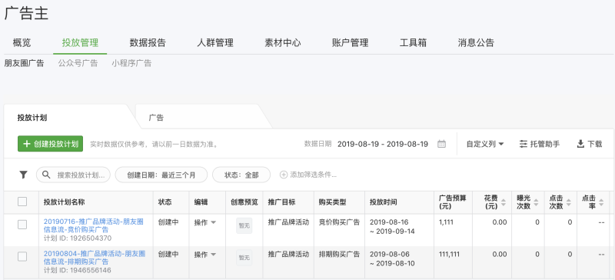Viewport: 615px width, 280px height.
Task: Open 操作 dropdown for 20190804 plan
Action: 205,255
